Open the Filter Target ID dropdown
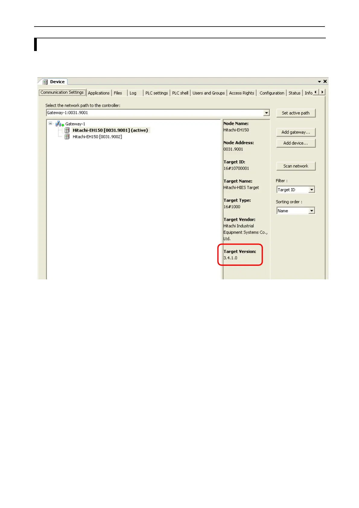The image size is (359, 508). [x=312, y=189]
